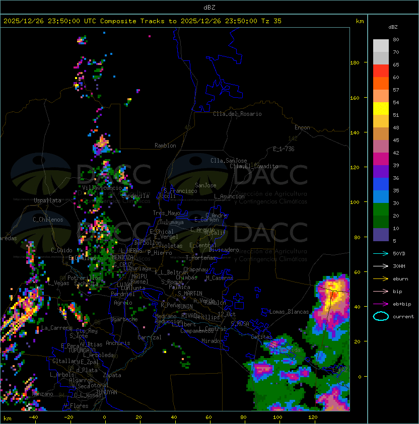The height and width of the screenshot is (424, 419).
Task: Click the 'Tz 35' value in header
Action: [x=271, y=21]
